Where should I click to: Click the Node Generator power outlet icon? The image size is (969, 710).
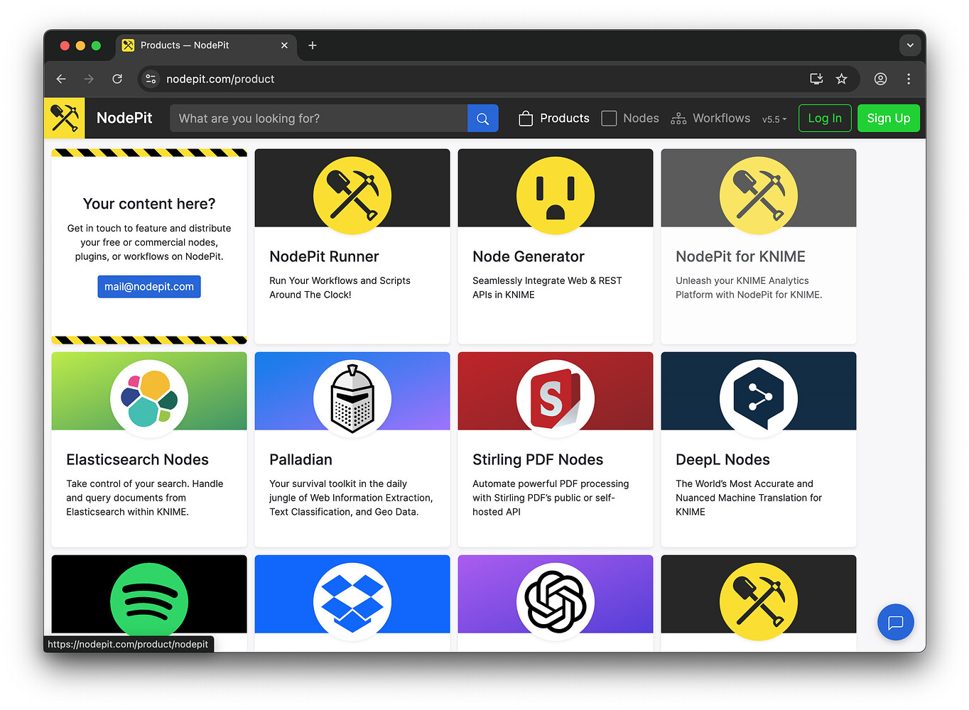click(555, 195)
